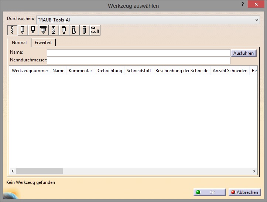Screen dimensions: 267x202
Task: Click the horizontal scrollbar right arrow
Action: pos(254,171)
